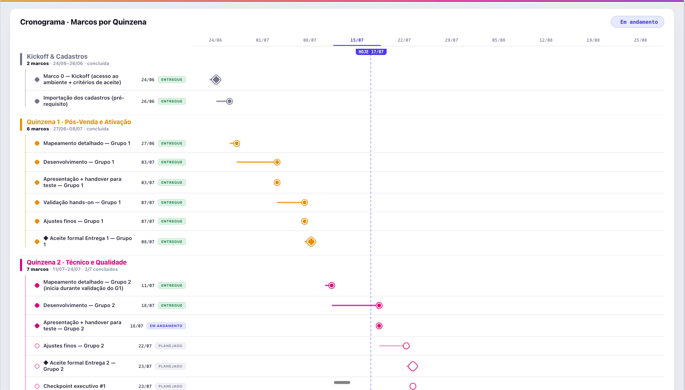This screenshot has width=685, height=390.
Task: Click the 'Importação dos cadastros (pré-requisito)' label
Action: (84, 101)
